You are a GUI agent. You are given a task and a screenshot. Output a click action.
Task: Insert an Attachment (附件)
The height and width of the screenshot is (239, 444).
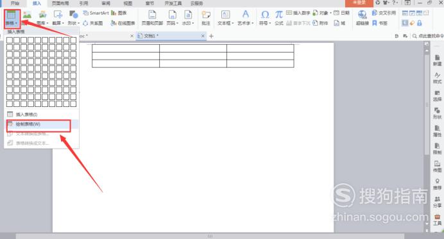(x=320, y=23)
